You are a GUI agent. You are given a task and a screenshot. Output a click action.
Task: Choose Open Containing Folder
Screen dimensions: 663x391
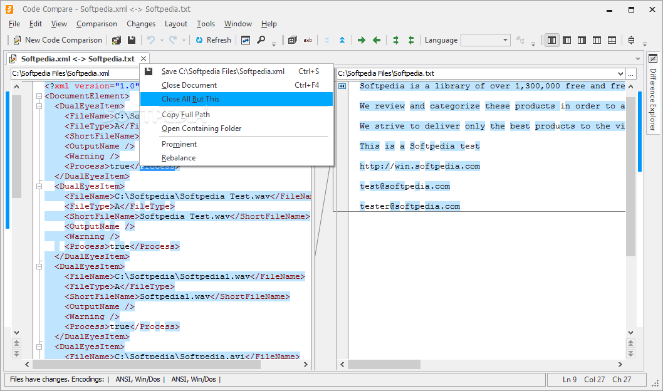click(x=236, y=128)
